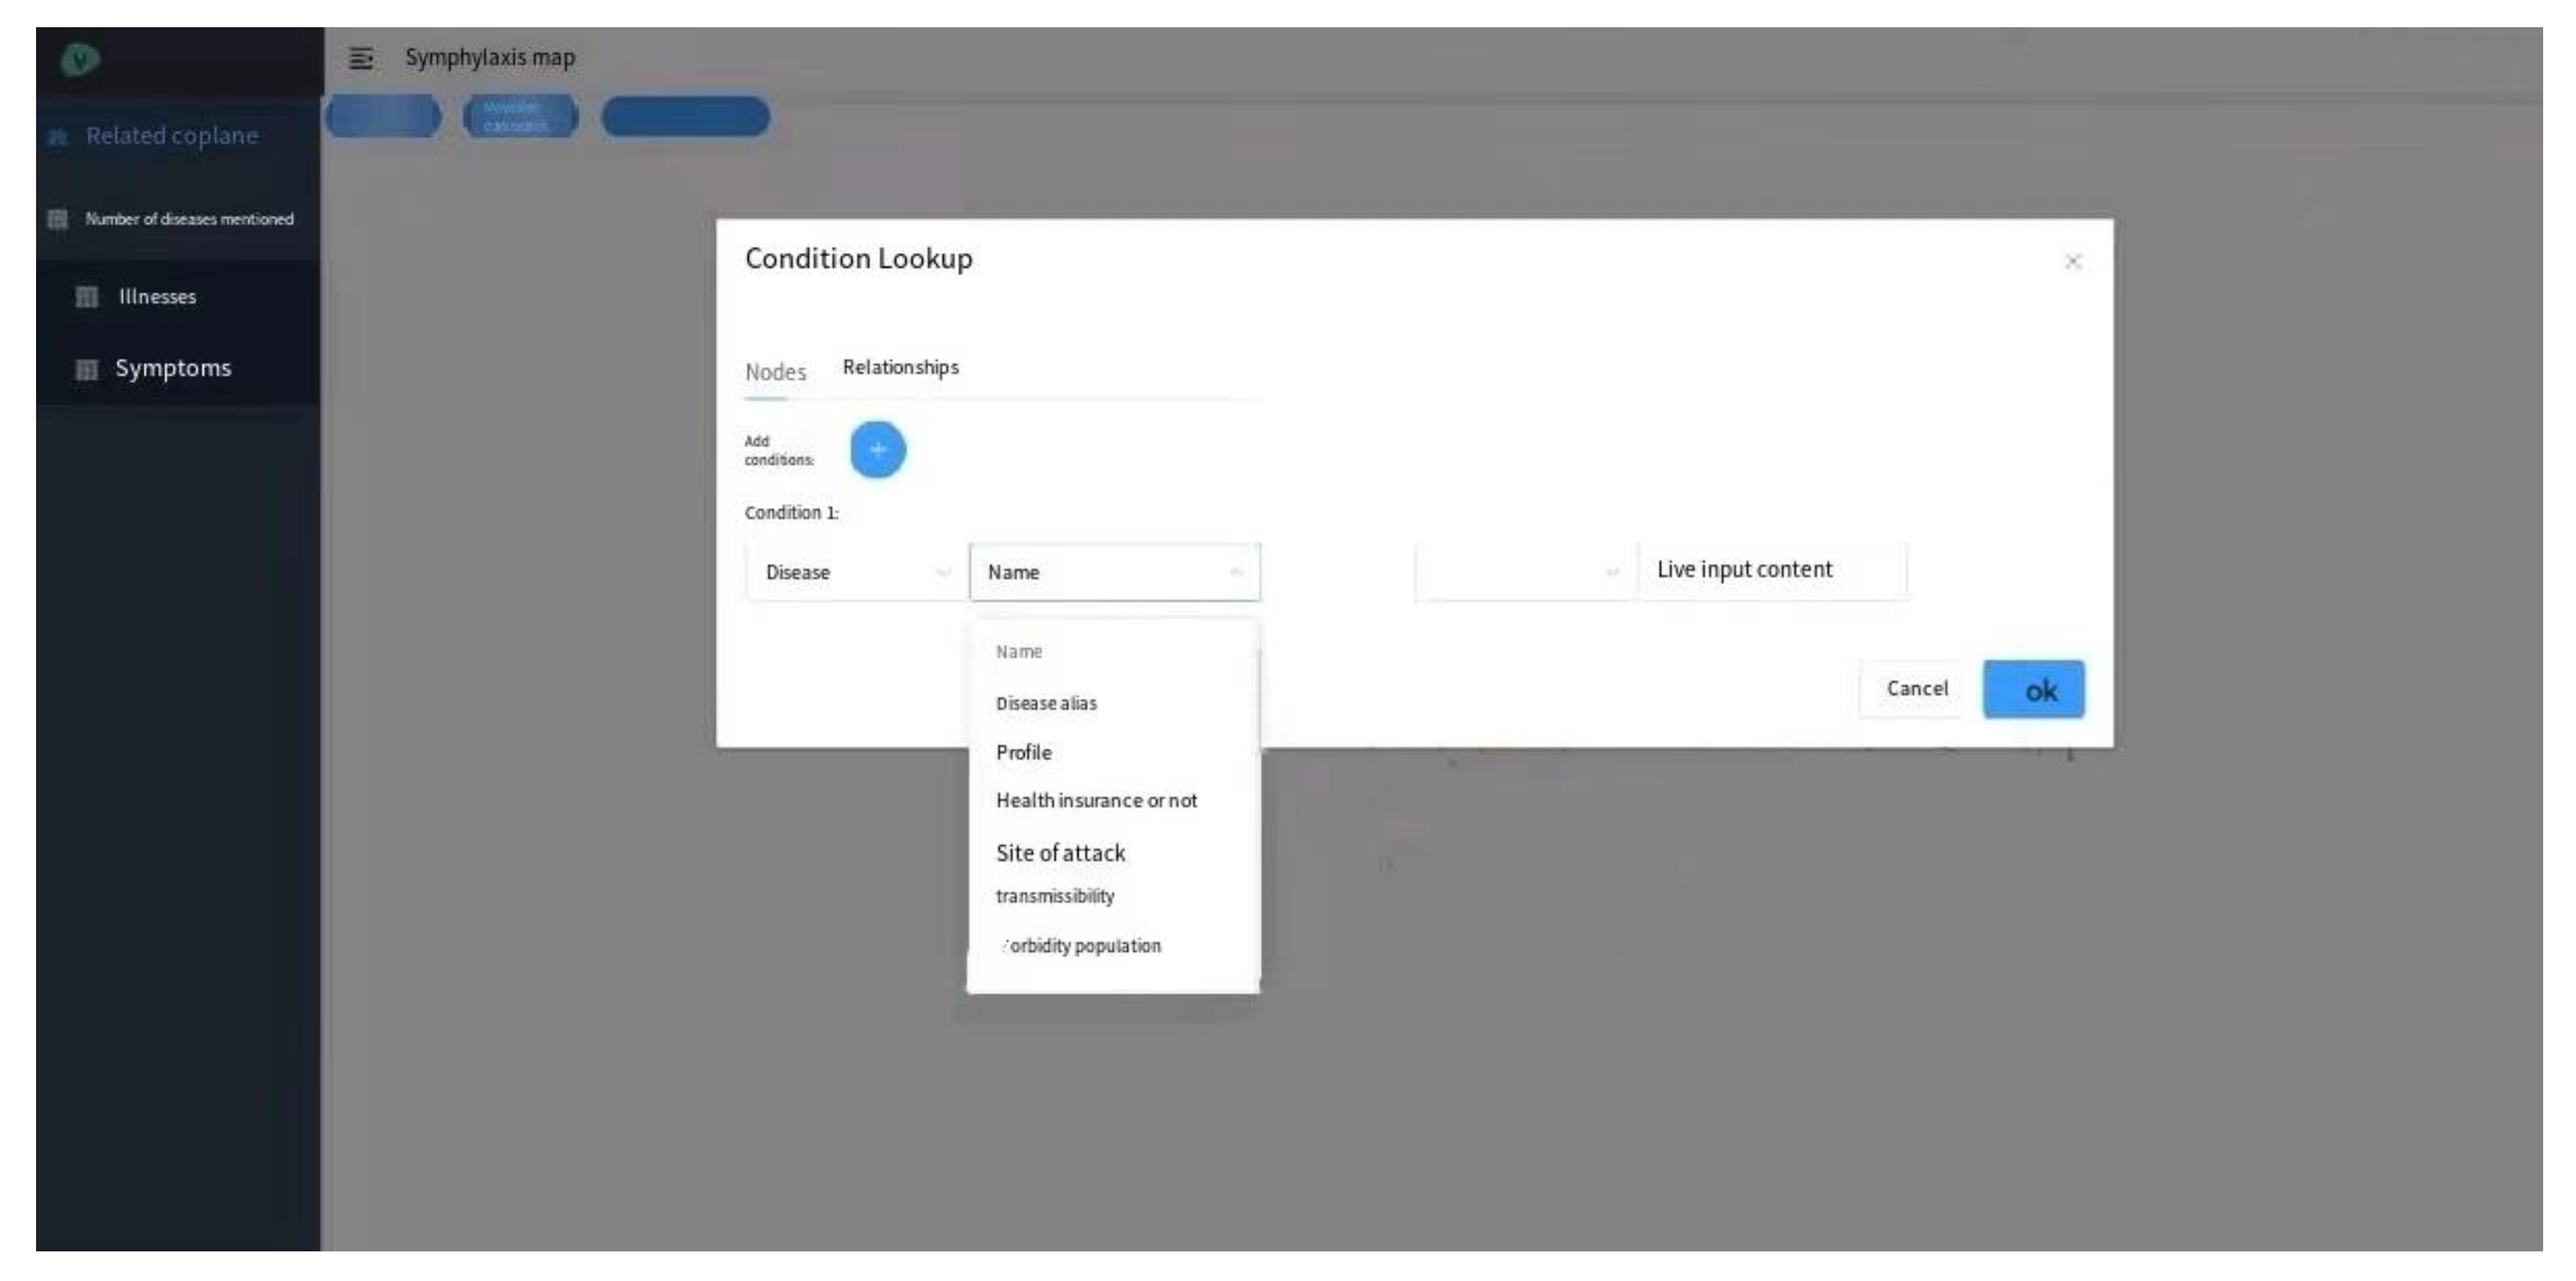
Task: Click the Cancel button
Action: pos(1916,688)
